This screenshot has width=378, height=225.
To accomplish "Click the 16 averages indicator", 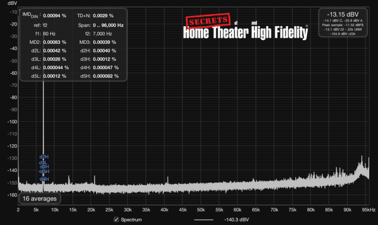I will pyautogui.click(x=40, y=199).
